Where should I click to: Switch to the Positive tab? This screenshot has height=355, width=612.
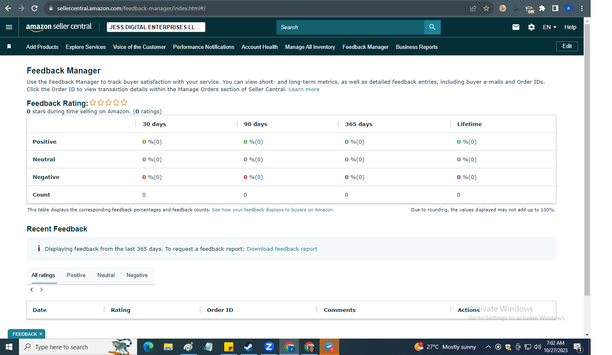click(x=76, y=275)
